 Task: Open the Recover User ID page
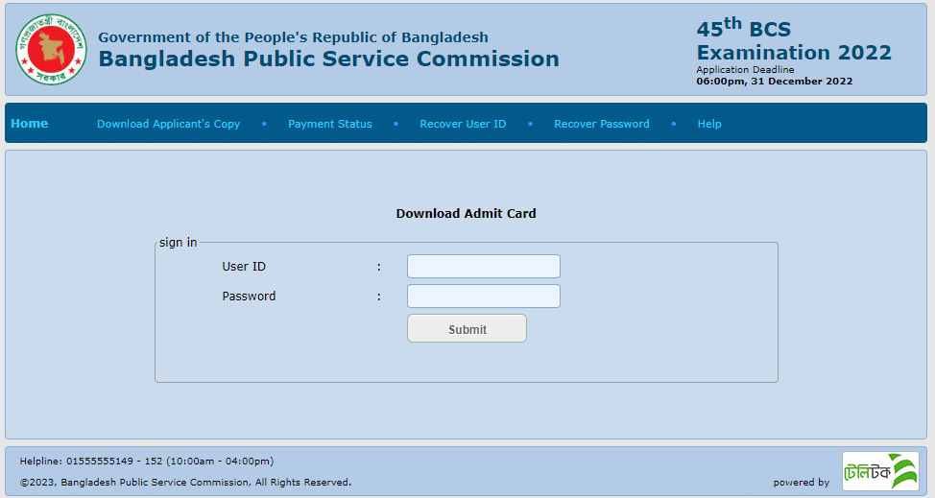(463, 124)
